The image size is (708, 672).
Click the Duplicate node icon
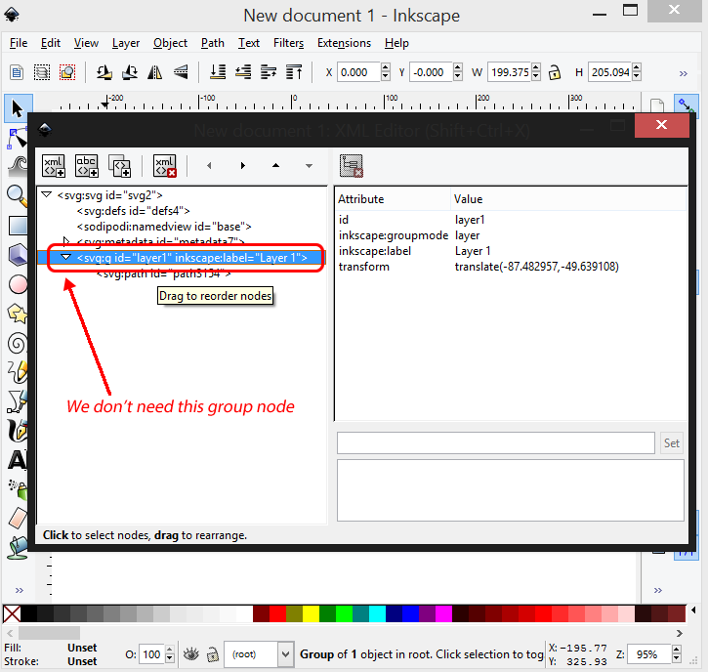120,166
